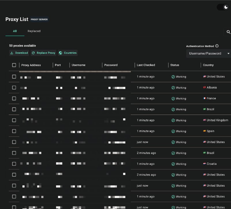This screenshot has height=209, width=231.
Task: Click the Authentication Method info icon
Action: coord(217,46)
